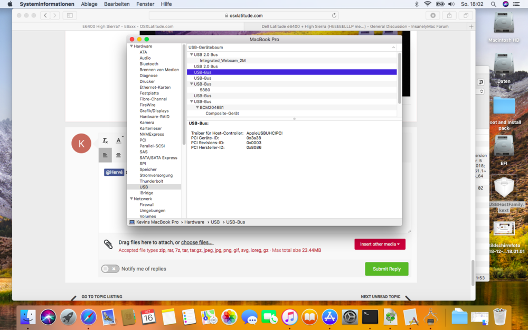Select align center icon in editor

click(x=118, y=155)
